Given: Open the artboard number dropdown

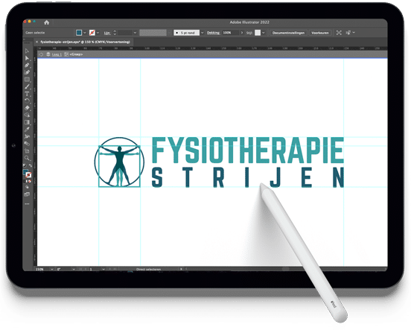Looking at the screenshot, I should click(103, 269).
